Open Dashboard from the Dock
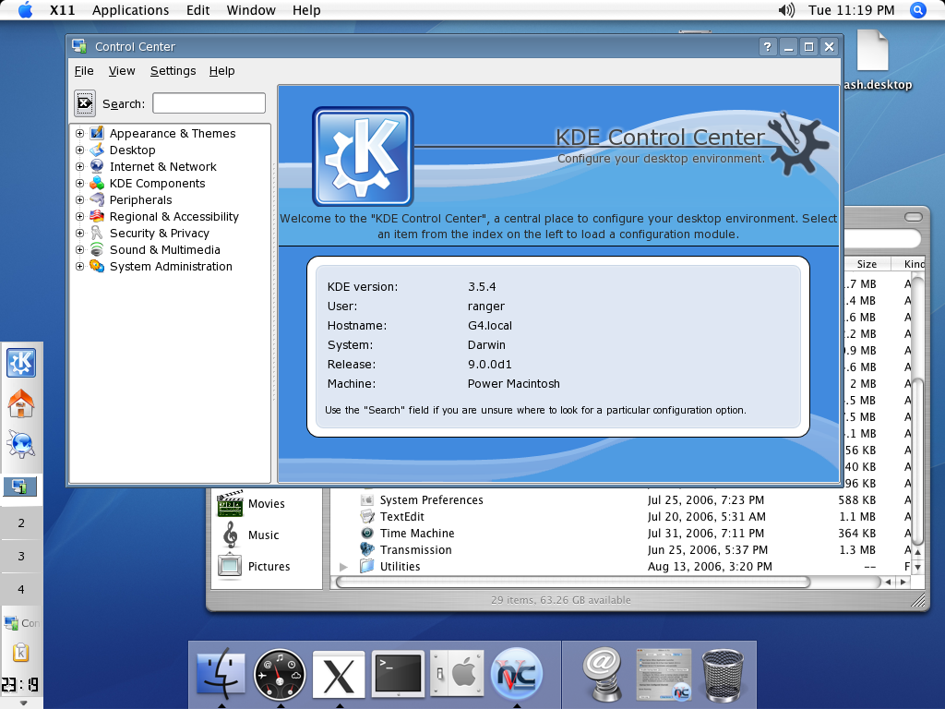The width and height of the screenshot is (945, 709). click(x=280, y=674)
